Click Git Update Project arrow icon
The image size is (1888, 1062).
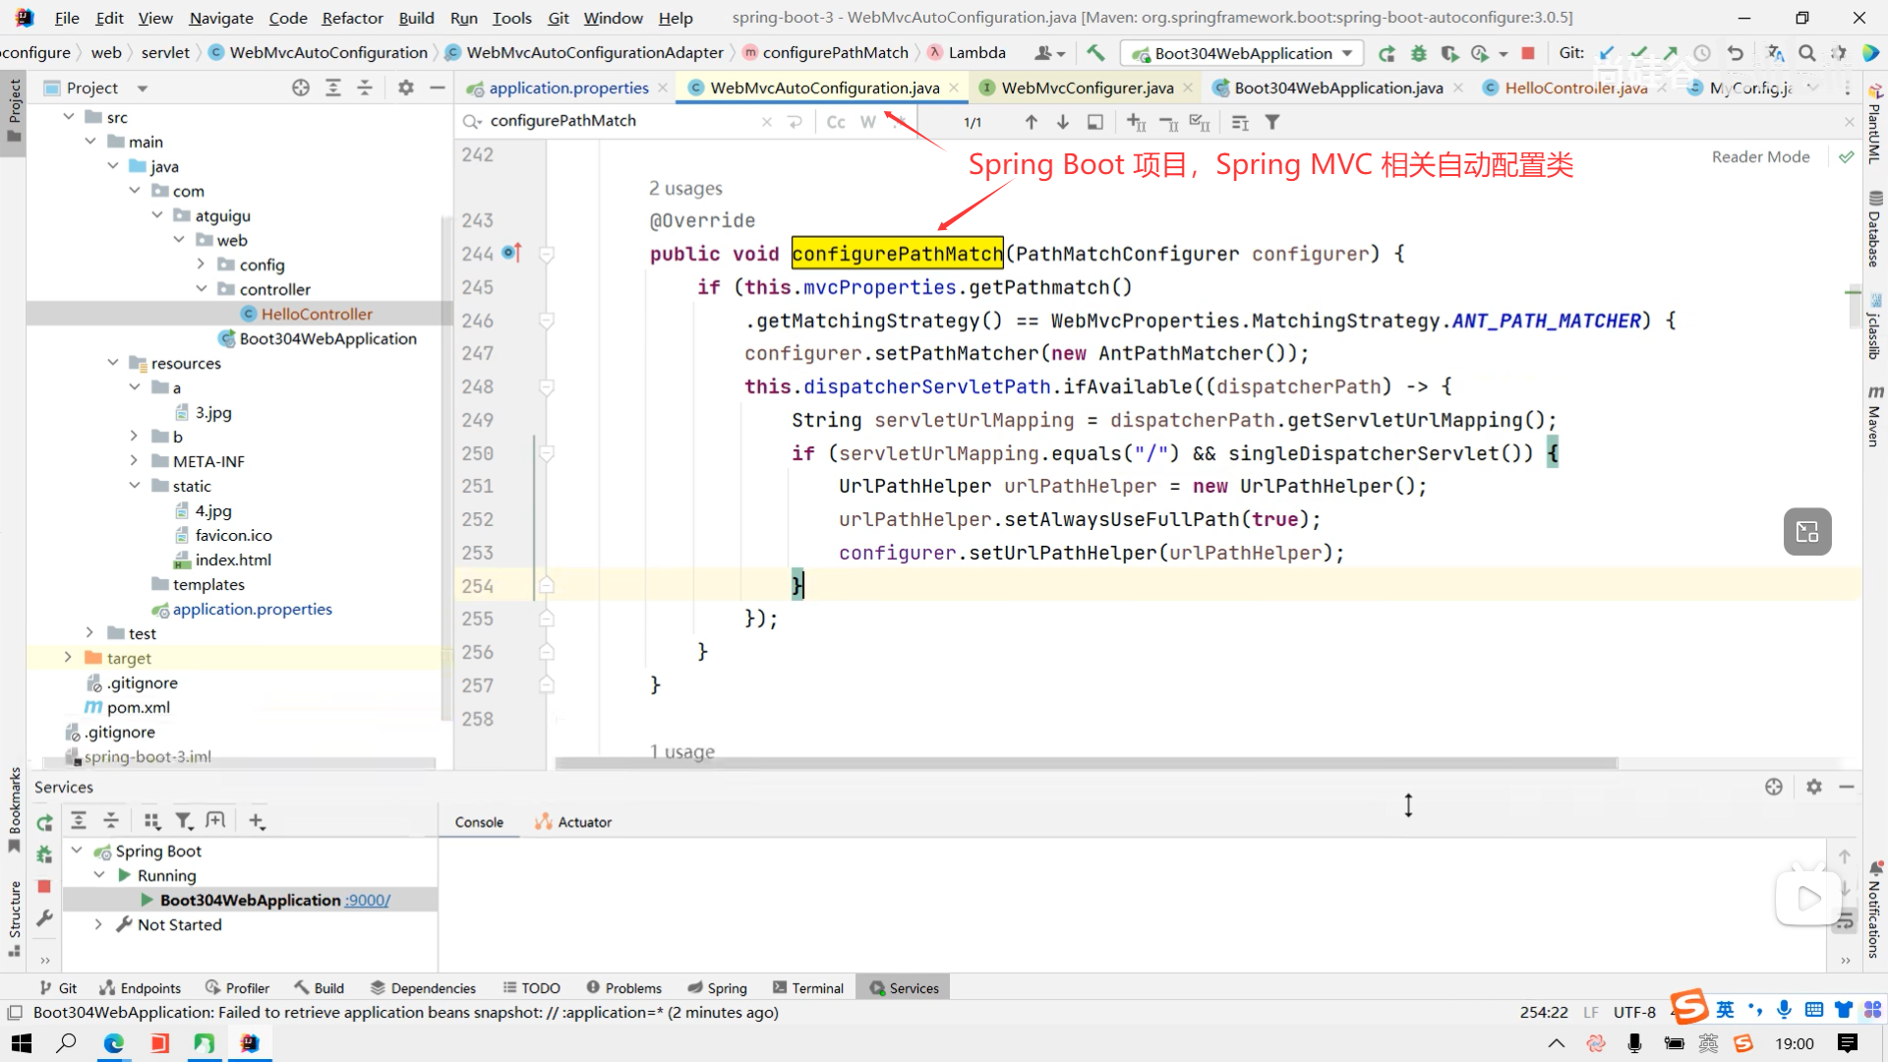[1607, 53]
